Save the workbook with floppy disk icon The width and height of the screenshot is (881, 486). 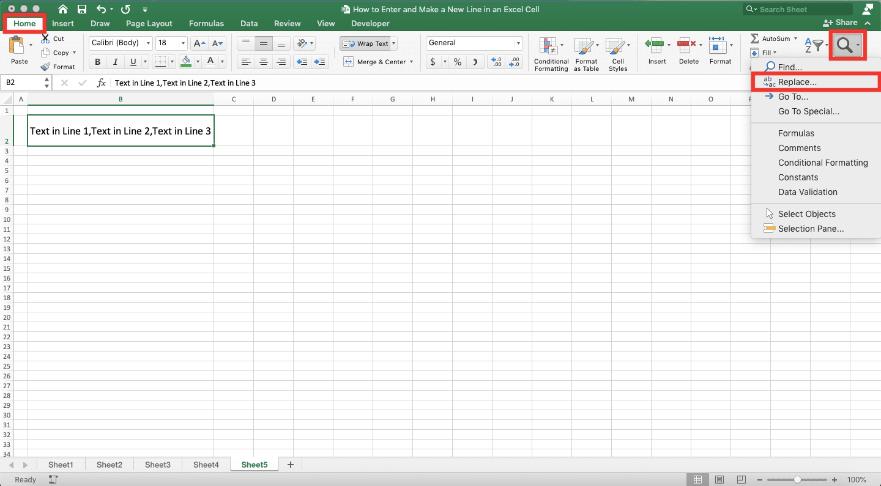(x=82, y=9)
